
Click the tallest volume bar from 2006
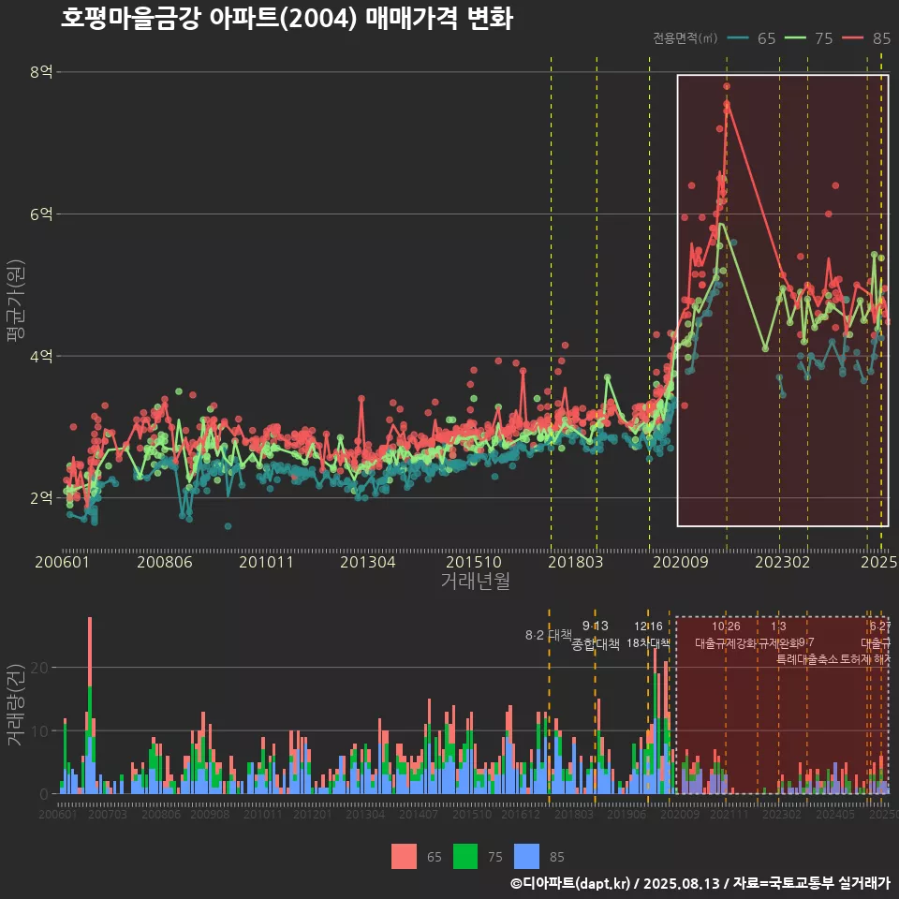[x=90, y=705]
